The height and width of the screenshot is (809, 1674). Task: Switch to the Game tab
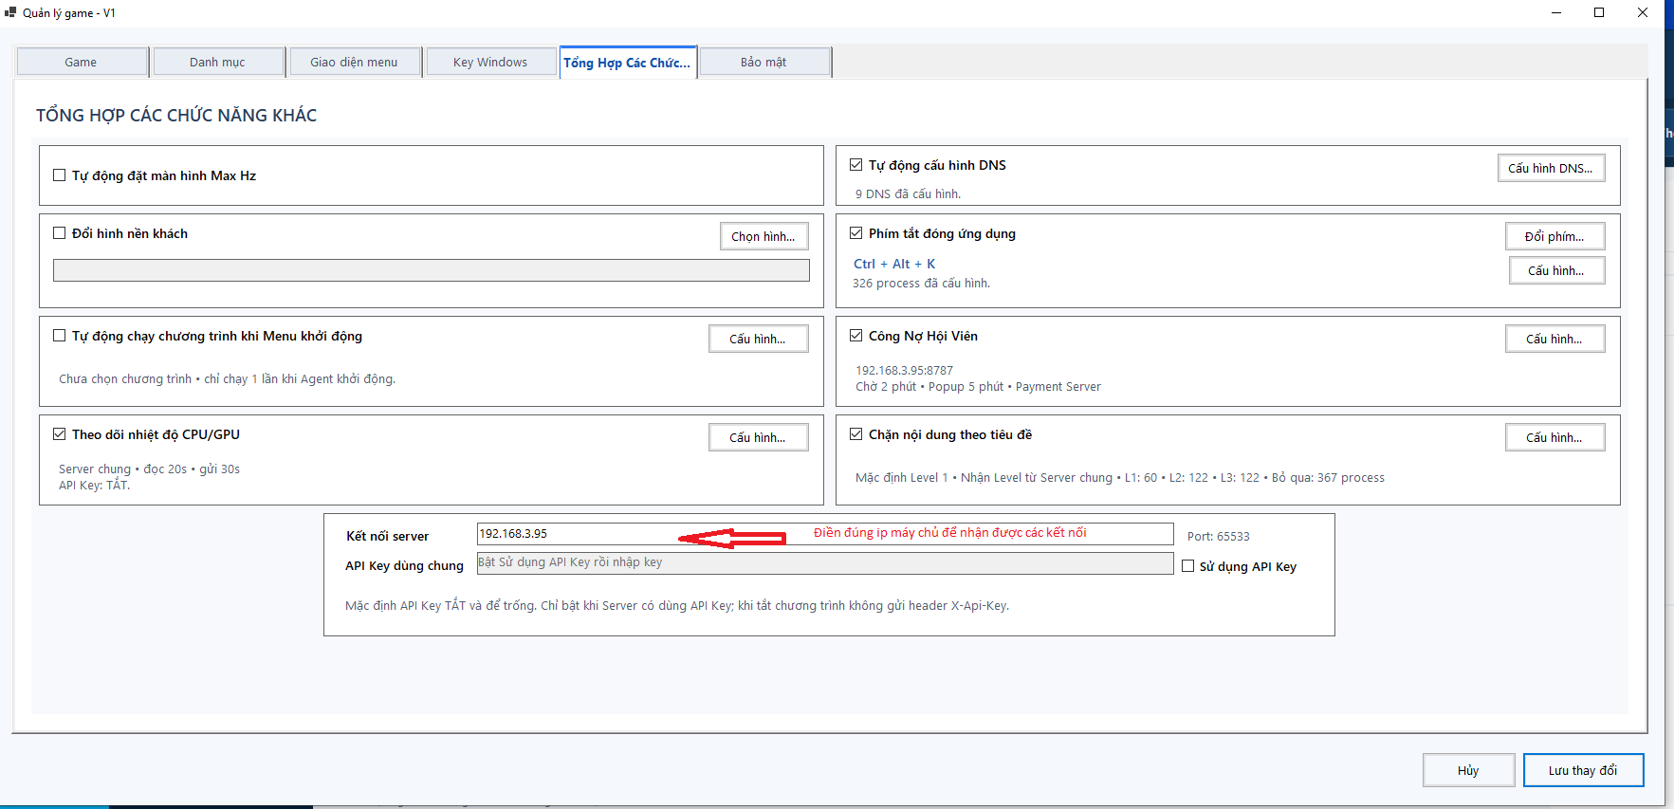tap(82, 63)
